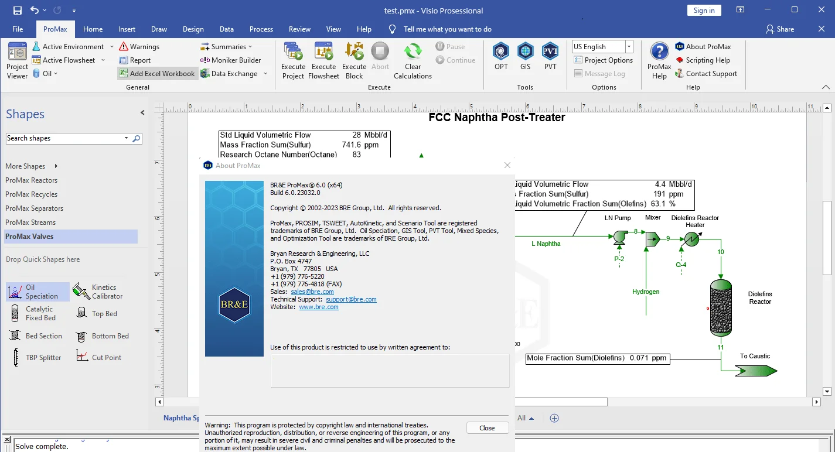Viewport: 835px width, 452px height.
Task: Select the Bed Section shape
Action: pyautogui.click(x=36, y=336)
